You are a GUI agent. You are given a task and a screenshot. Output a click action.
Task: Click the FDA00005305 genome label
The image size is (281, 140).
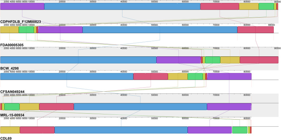click(x=12, y=45)
